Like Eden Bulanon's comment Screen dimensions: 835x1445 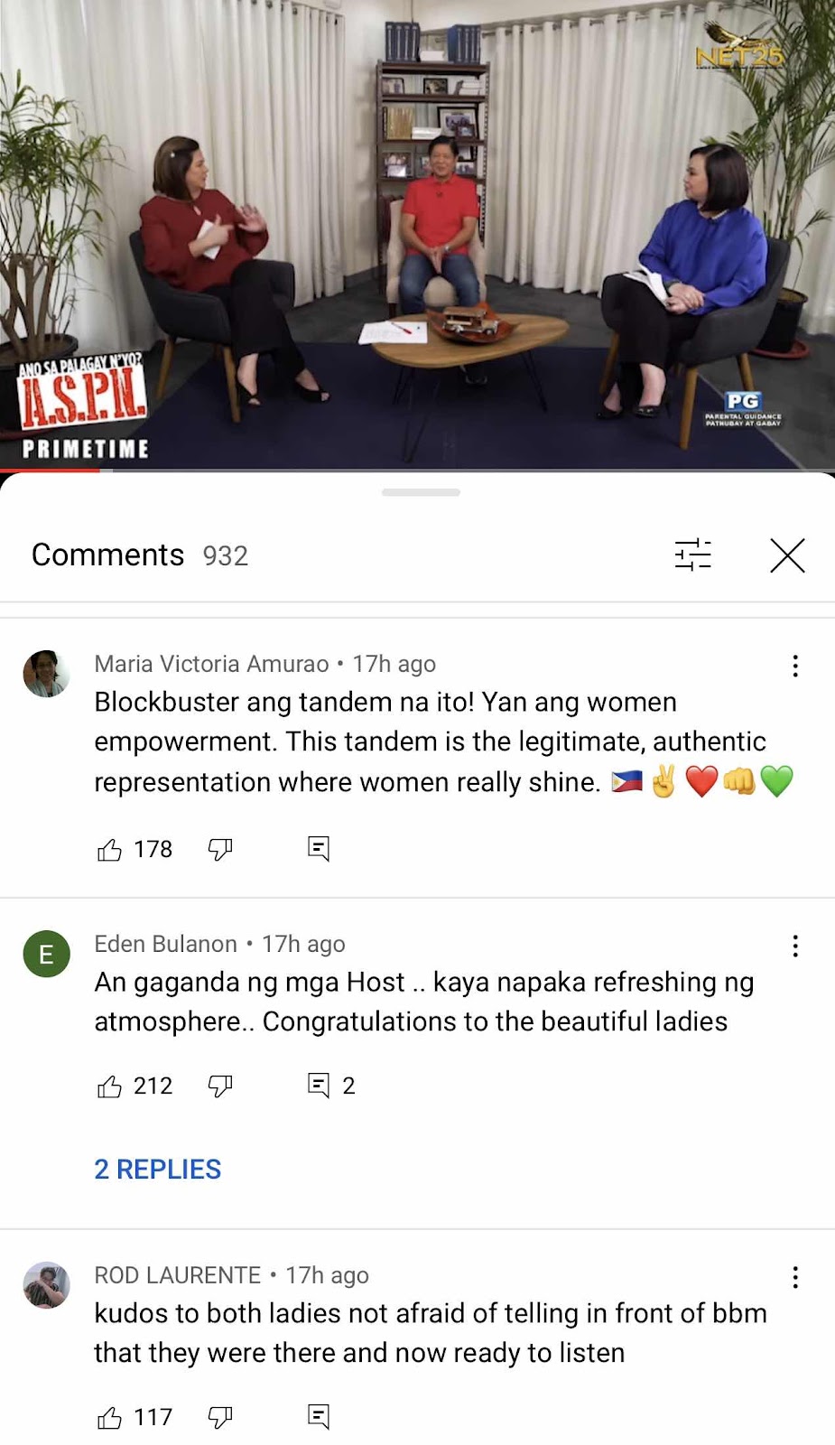coord(109,1086)
